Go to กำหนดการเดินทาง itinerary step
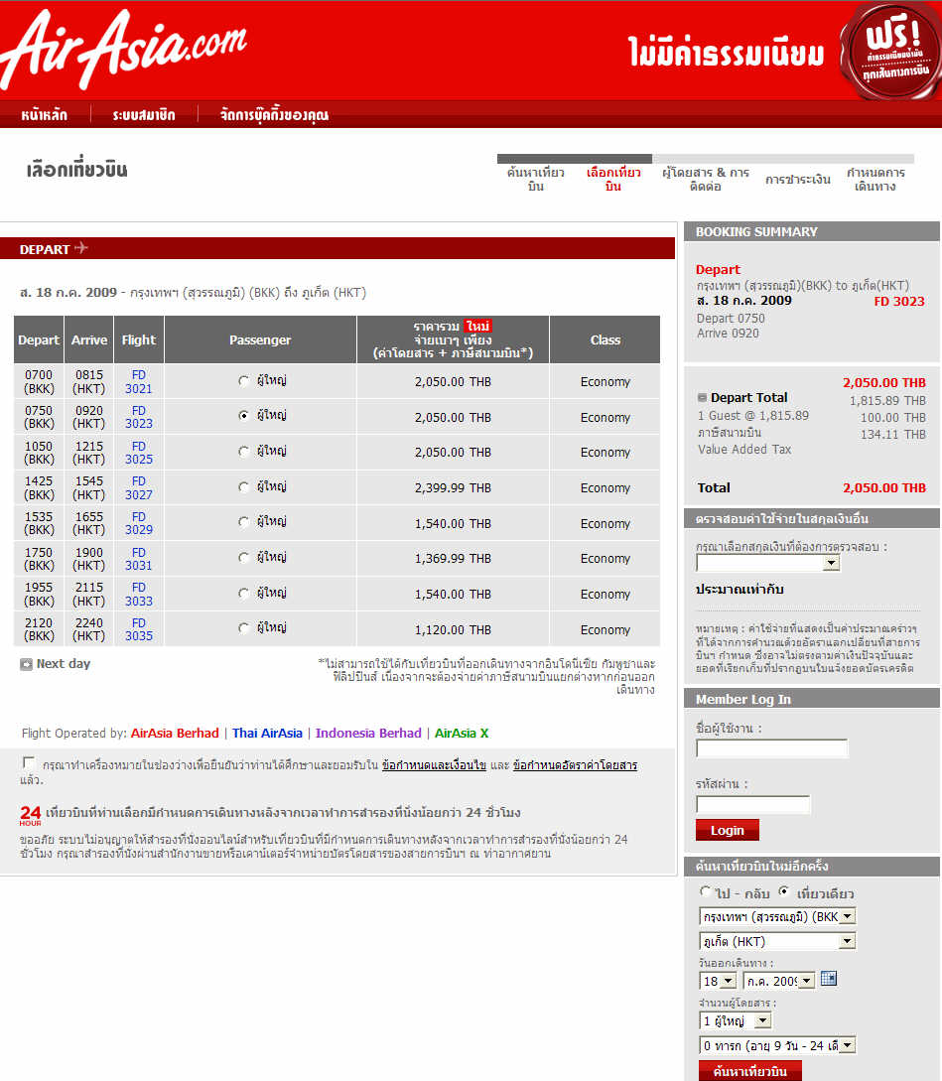Image resolution: width=942 pixels, height=1081 pixels. (x=875, y=180)
